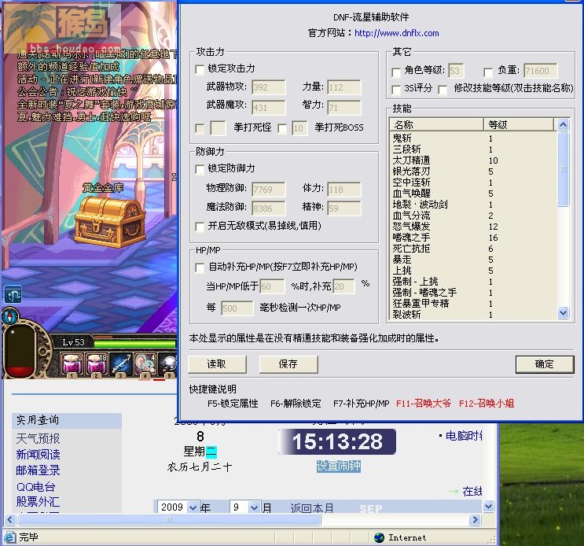The height and width of the screenshot is (546, 584).
Task: Select skill row 嗜魂之手
Action: coord(473,238)
